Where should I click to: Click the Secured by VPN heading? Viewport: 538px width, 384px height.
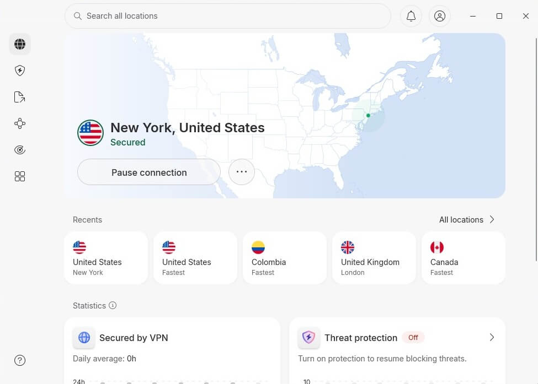coord(134,338)
